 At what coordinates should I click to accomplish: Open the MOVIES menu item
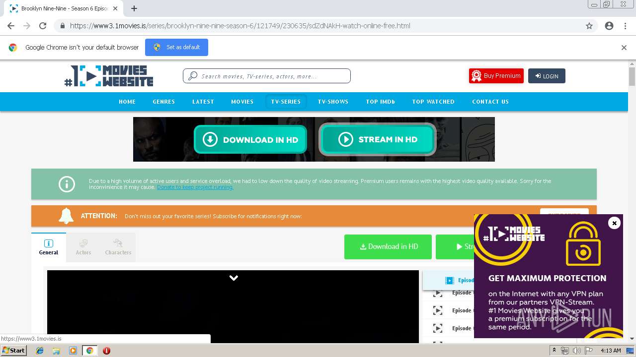click(x=242, y=102)
